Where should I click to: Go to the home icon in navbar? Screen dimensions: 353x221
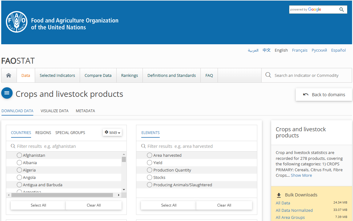pos(9,75)
